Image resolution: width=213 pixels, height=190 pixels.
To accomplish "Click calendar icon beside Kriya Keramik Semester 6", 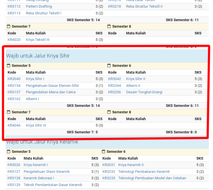I will (103, 151).
